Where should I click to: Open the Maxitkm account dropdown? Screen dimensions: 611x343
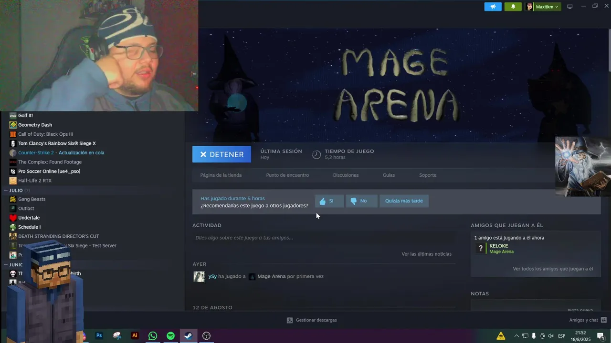pos(543,7)
